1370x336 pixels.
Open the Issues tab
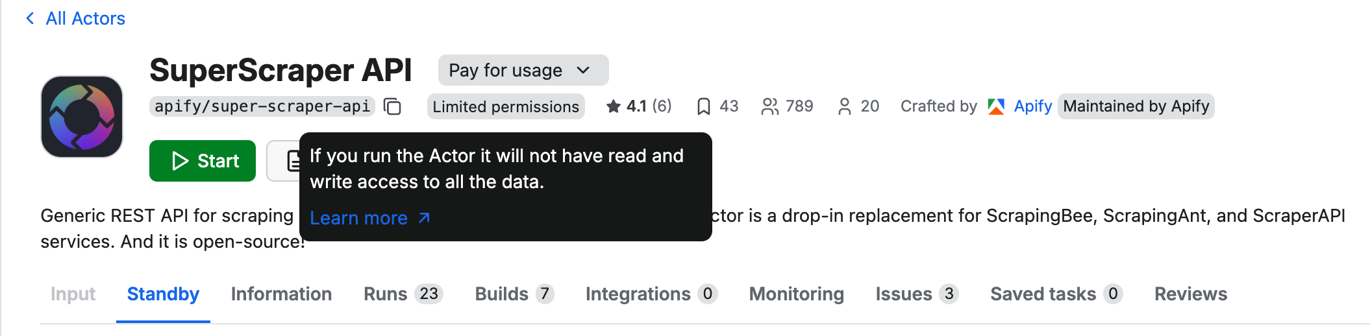916,294
